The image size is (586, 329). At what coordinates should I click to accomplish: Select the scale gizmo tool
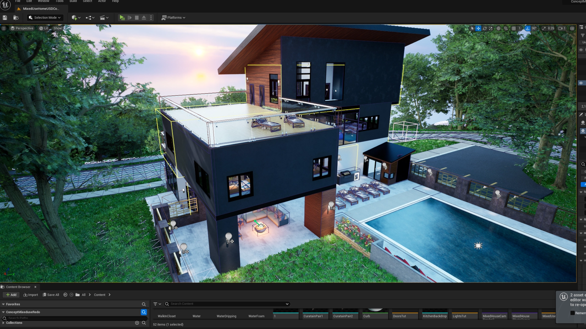[490, 28]
